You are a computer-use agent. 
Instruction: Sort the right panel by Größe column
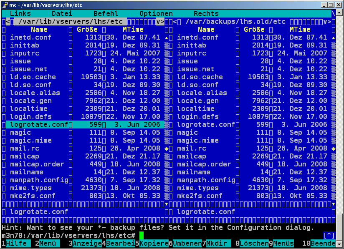click(x=254, y=30)
